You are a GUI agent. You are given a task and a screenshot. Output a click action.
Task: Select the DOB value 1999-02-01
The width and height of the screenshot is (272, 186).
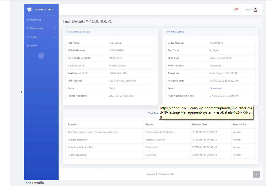point(116,58)
